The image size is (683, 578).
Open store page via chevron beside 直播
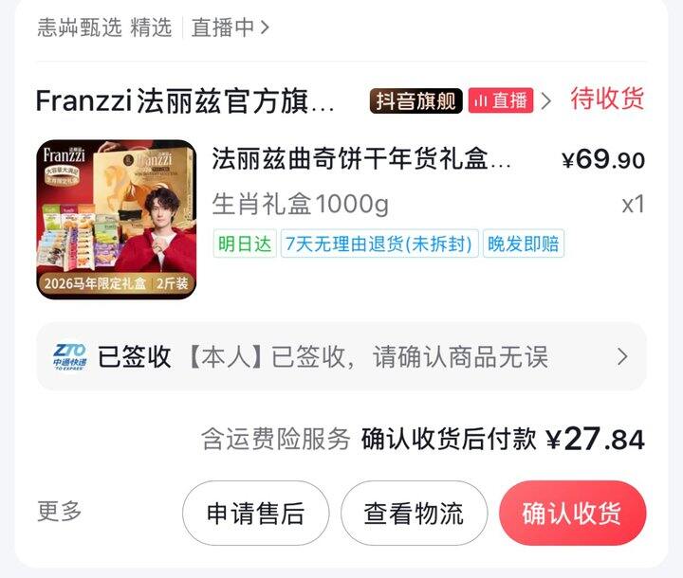pos(545,101)
